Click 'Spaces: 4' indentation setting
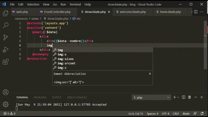 click(152, 114)
